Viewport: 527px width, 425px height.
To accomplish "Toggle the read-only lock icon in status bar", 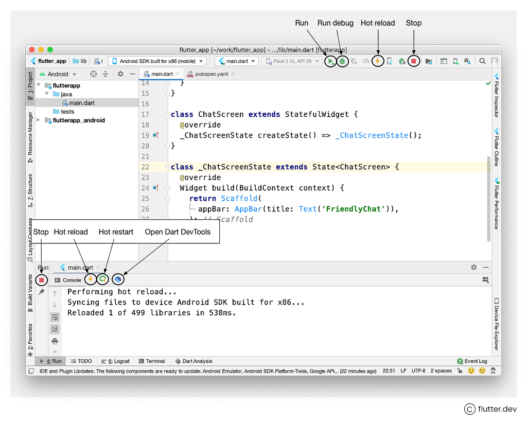I will point(460,370).
